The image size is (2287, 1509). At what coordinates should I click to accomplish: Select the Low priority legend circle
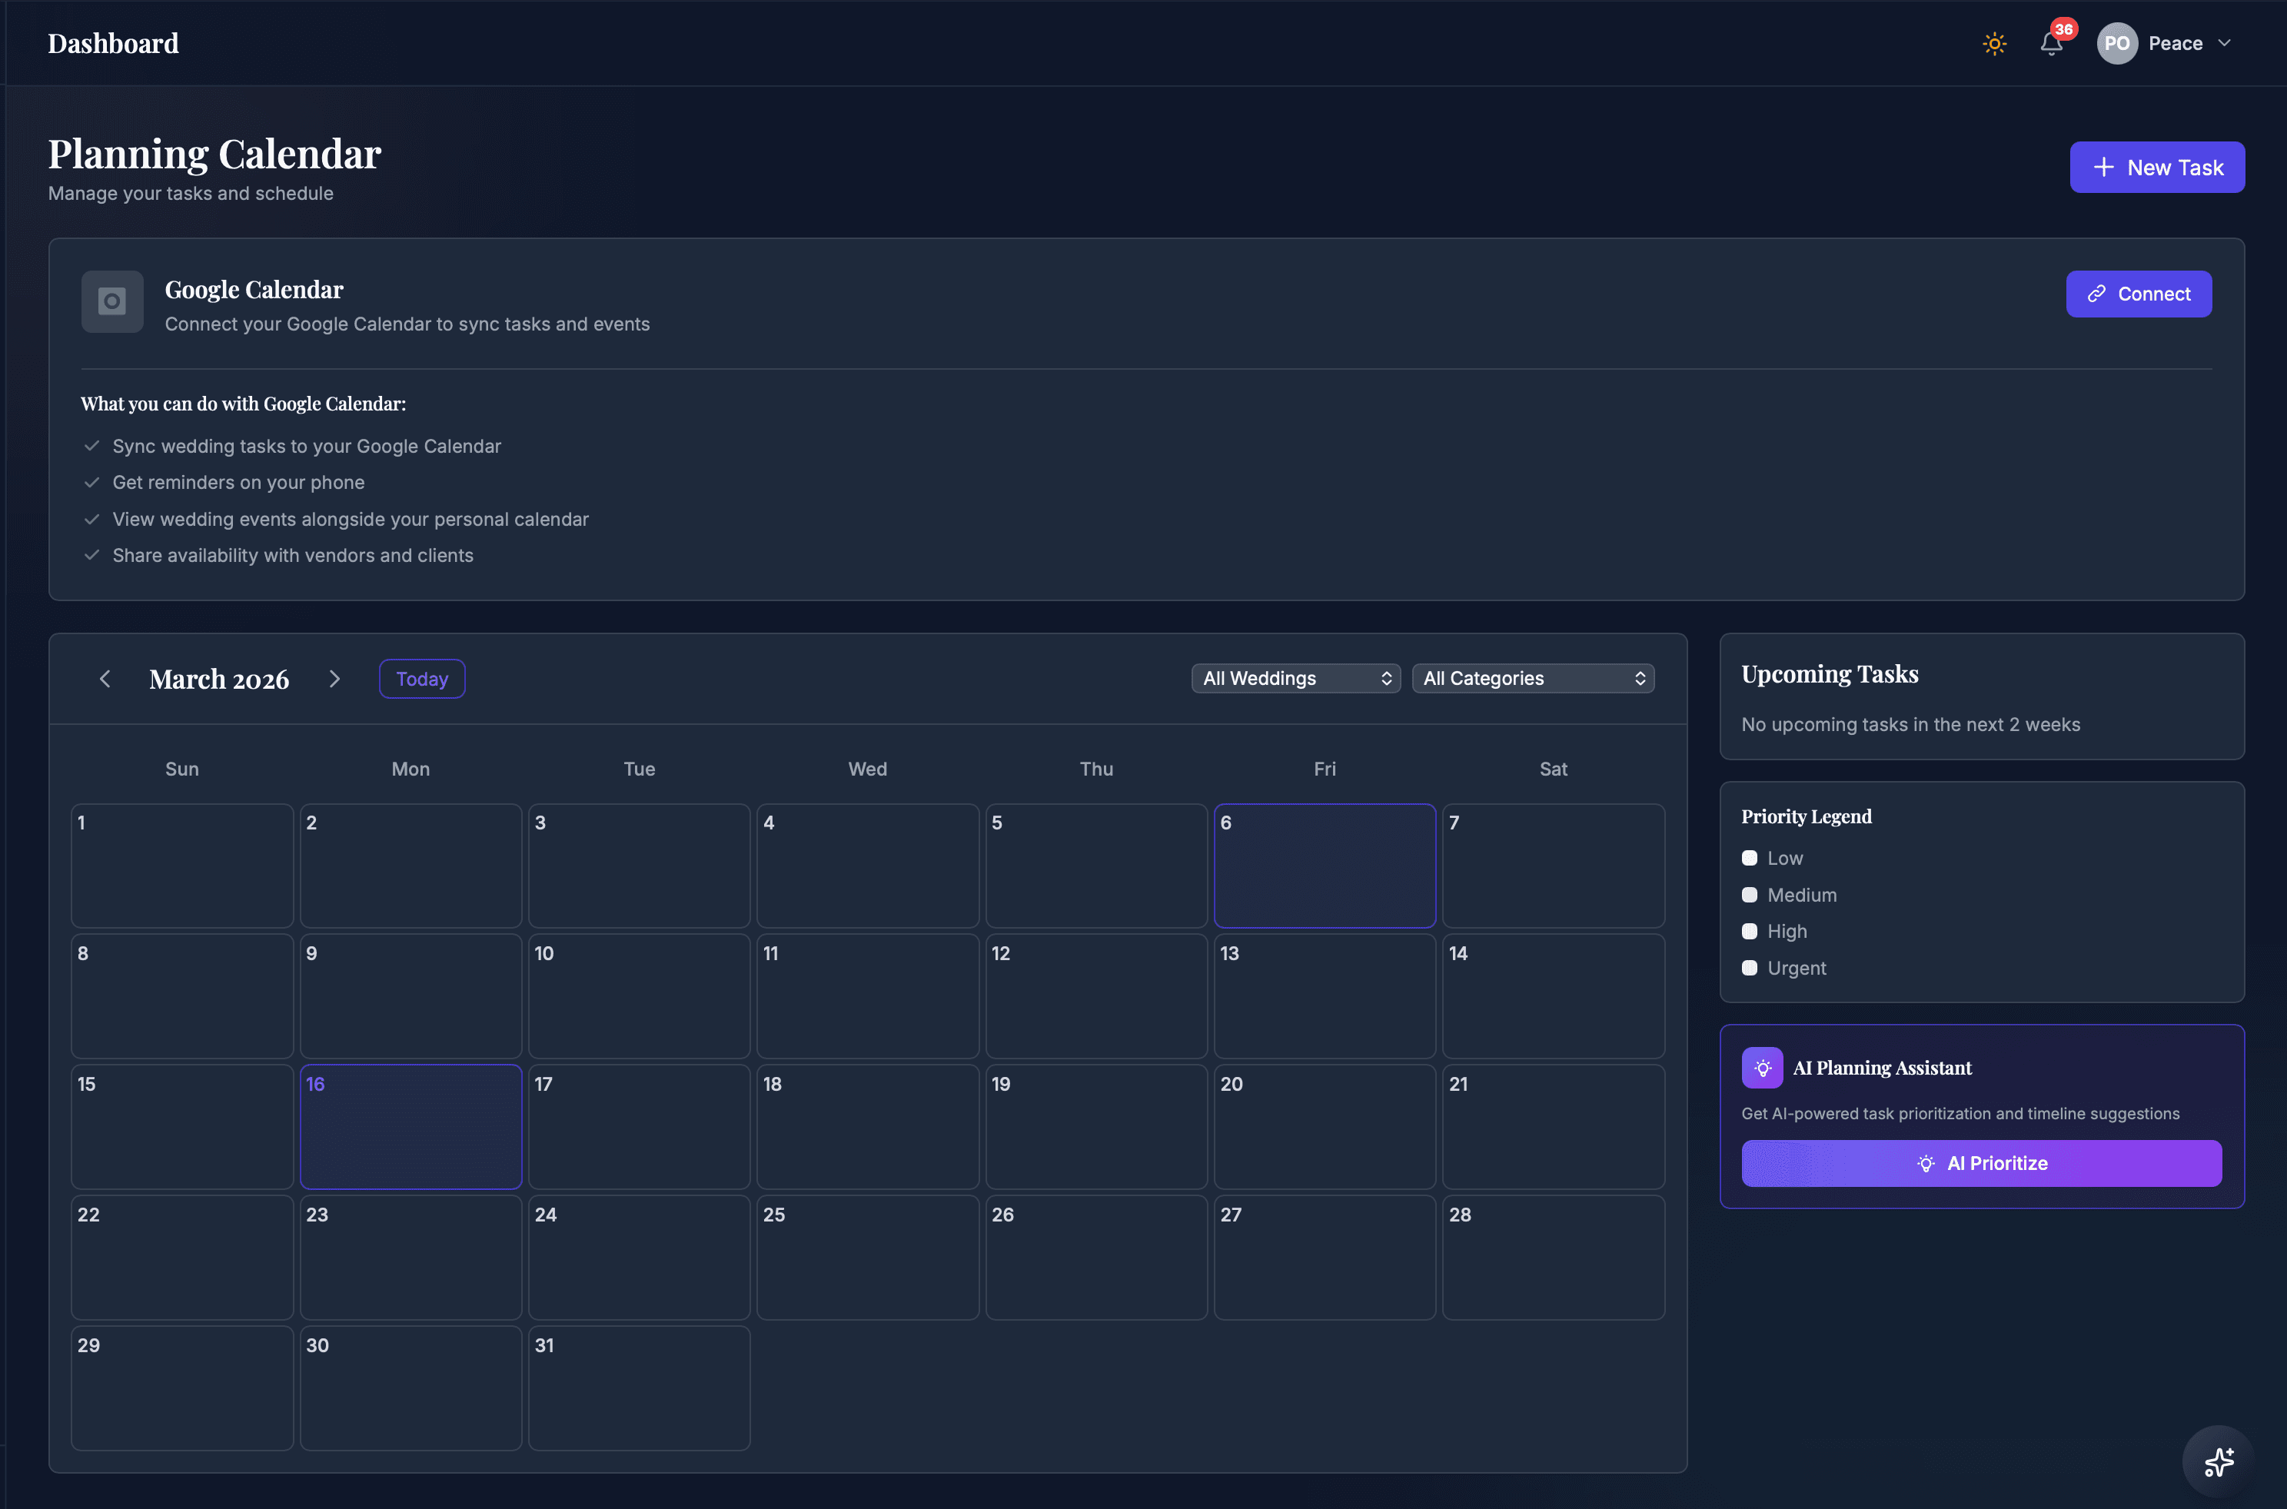1749,857
